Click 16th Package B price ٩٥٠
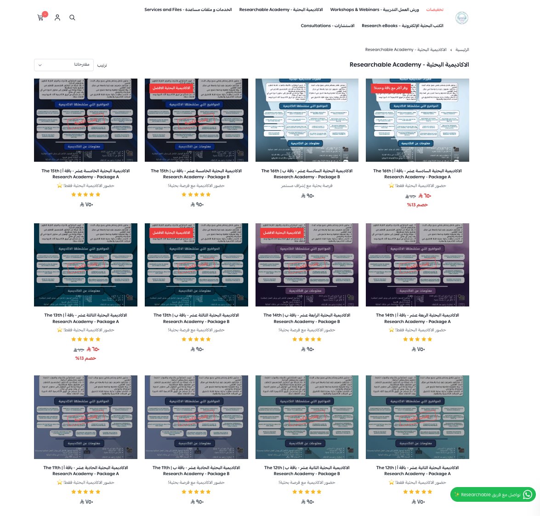This screenshot has width=540, height=516. tap(307, 196)
